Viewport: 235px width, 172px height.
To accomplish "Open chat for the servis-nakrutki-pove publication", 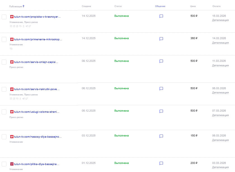I will pos(161,89).
